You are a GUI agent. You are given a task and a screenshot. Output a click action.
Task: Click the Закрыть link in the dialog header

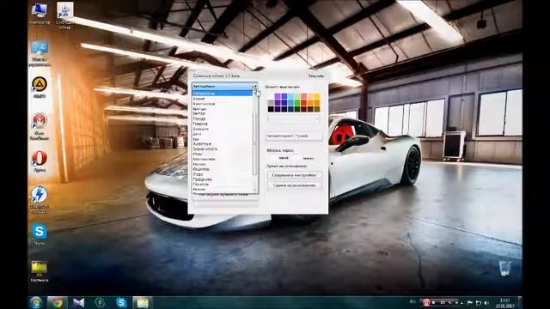(316, 76)
